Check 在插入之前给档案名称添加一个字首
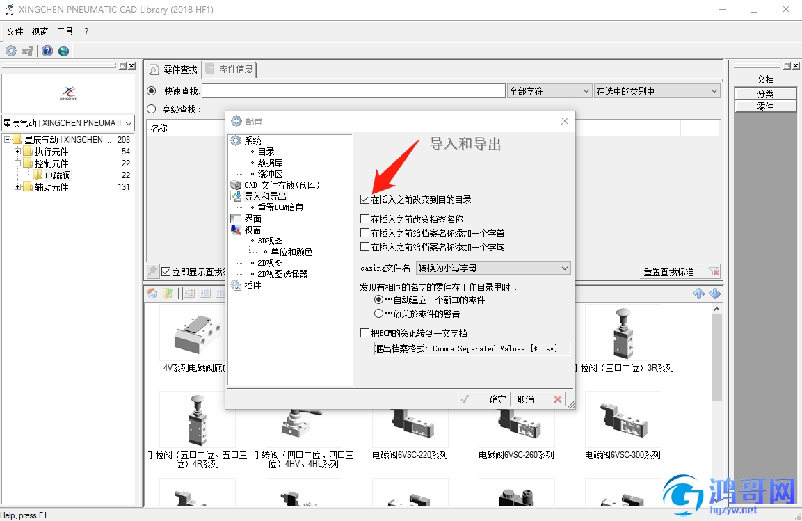 (x=364, y=232)
